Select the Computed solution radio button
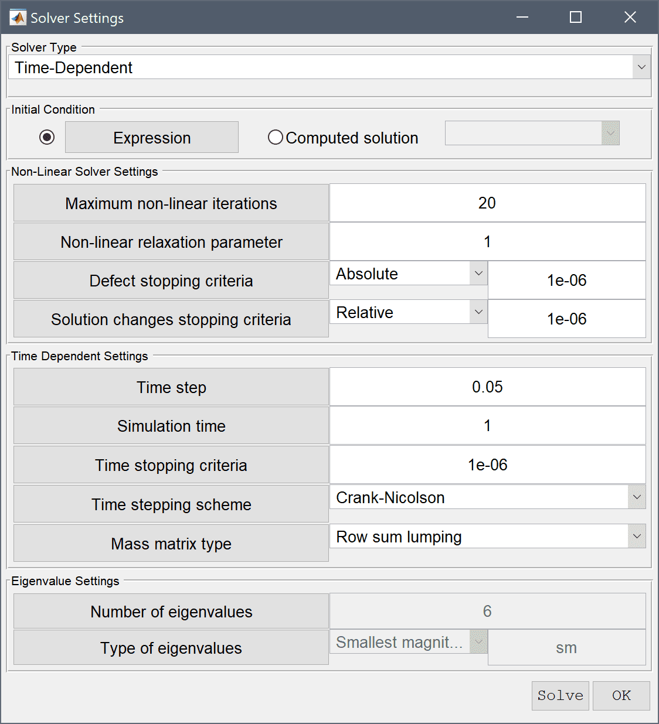Screen dimensions: 659x724 point(276,137)
